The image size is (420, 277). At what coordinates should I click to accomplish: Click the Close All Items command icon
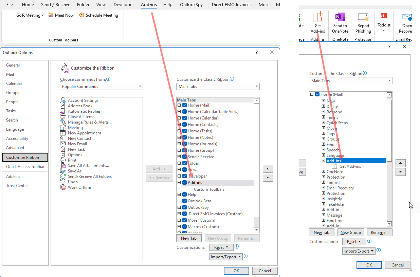(63, 117)
